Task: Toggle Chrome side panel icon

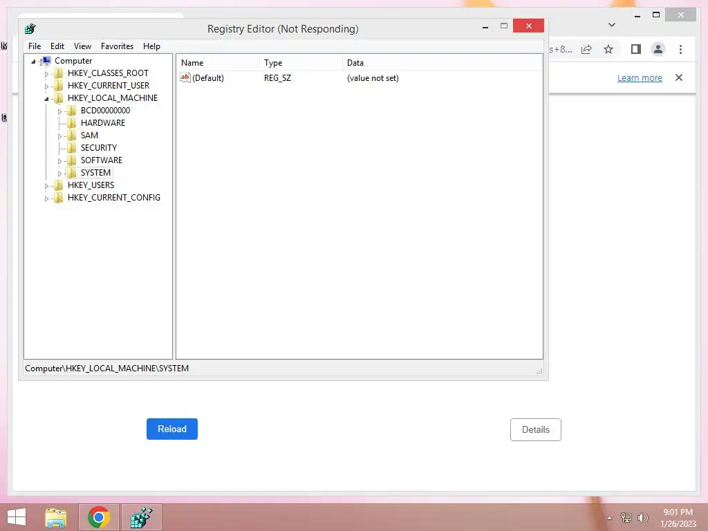Action: point(636,49)
